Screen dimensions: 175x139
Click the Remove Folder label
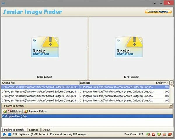[38, 111]
